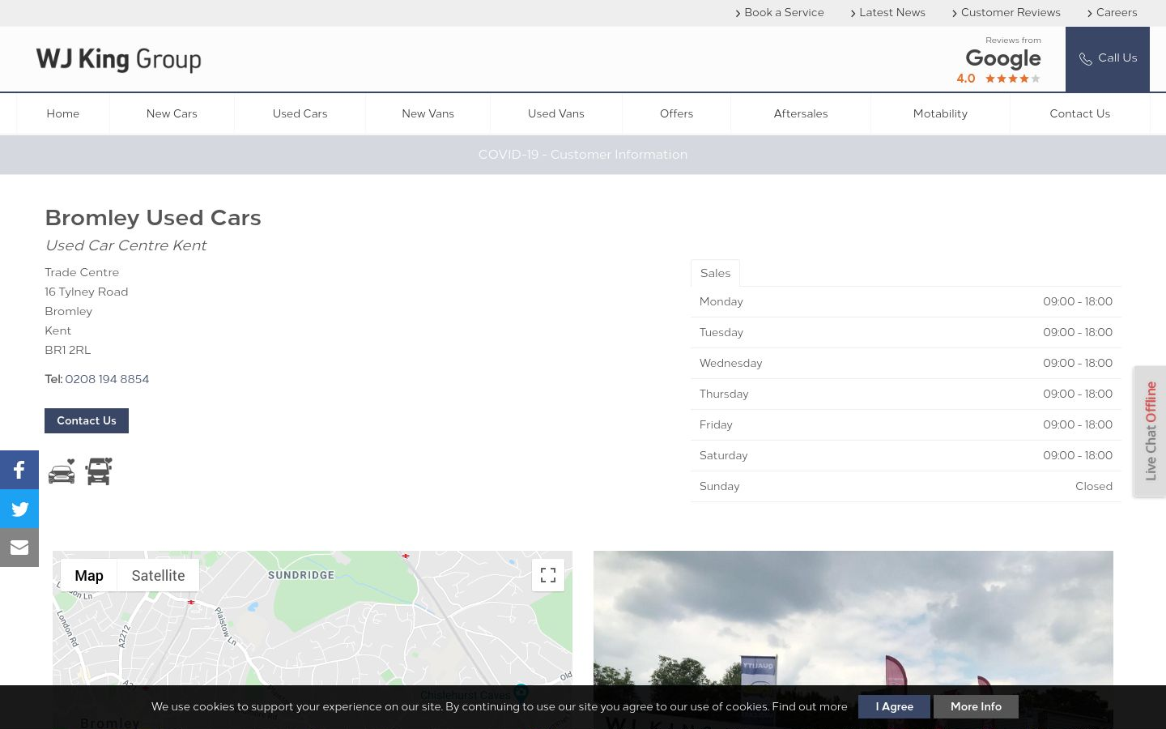Click 16 Tylney Road address line
The image size is (1166, 729).
click(87, 292)
